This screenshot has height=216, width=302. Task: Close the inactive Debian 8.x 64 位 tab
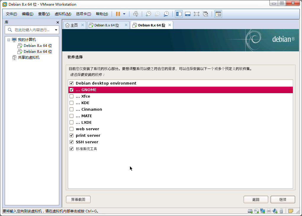pyautogui.click(x=126, y=25)
